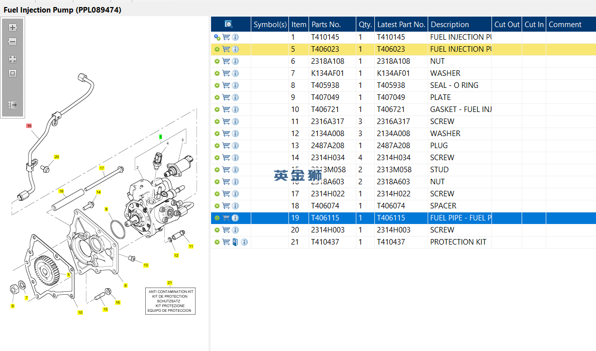596x351 pixels.
Task: Open the assembly gear icon for item 1
Action: coord(217,37)
